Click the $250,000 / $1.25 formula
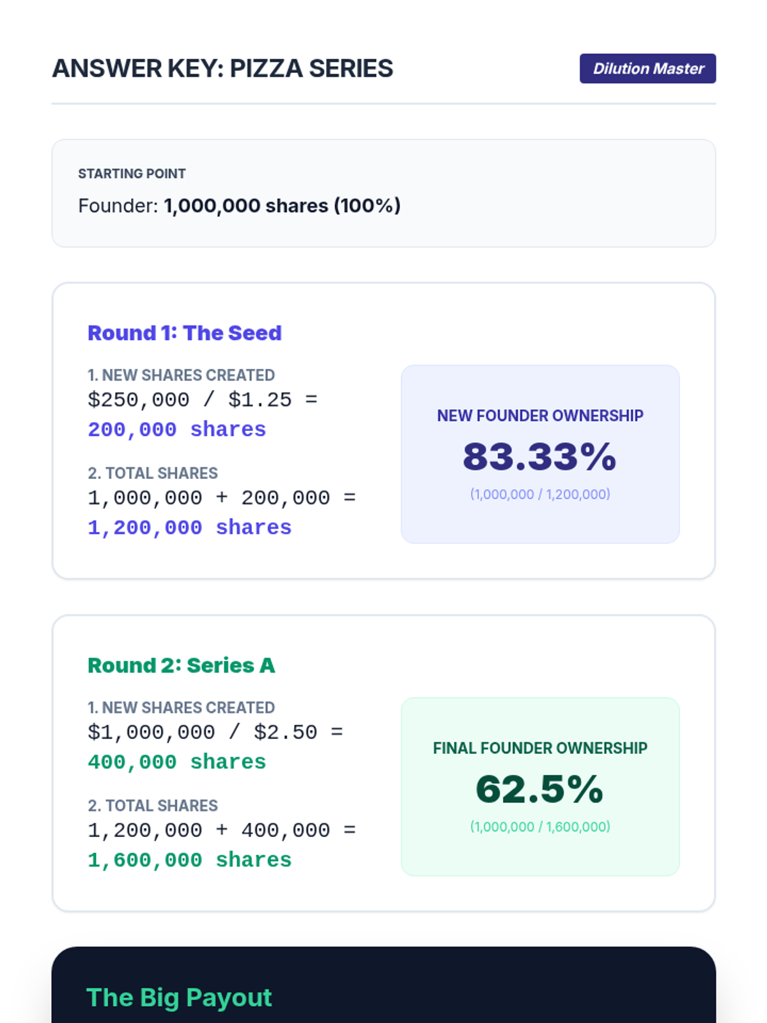This screenshot has height=1023, width=767. pyautogui.click(x=202, y=400)
